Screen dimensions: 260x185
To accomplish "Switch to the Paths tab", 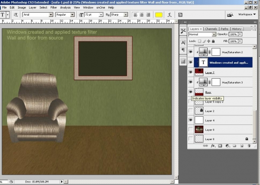I will (224, 29).
